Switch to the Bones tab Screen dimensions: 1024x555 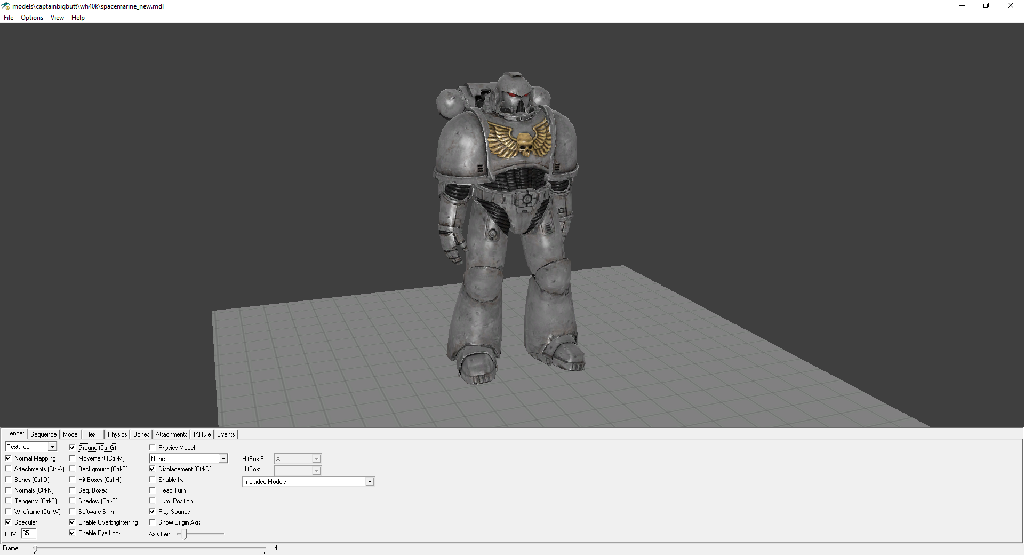tap(141, 434)
